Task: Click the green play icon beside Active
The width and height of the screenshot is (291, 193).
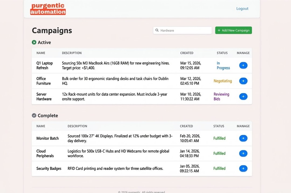Action: point(34,42)
